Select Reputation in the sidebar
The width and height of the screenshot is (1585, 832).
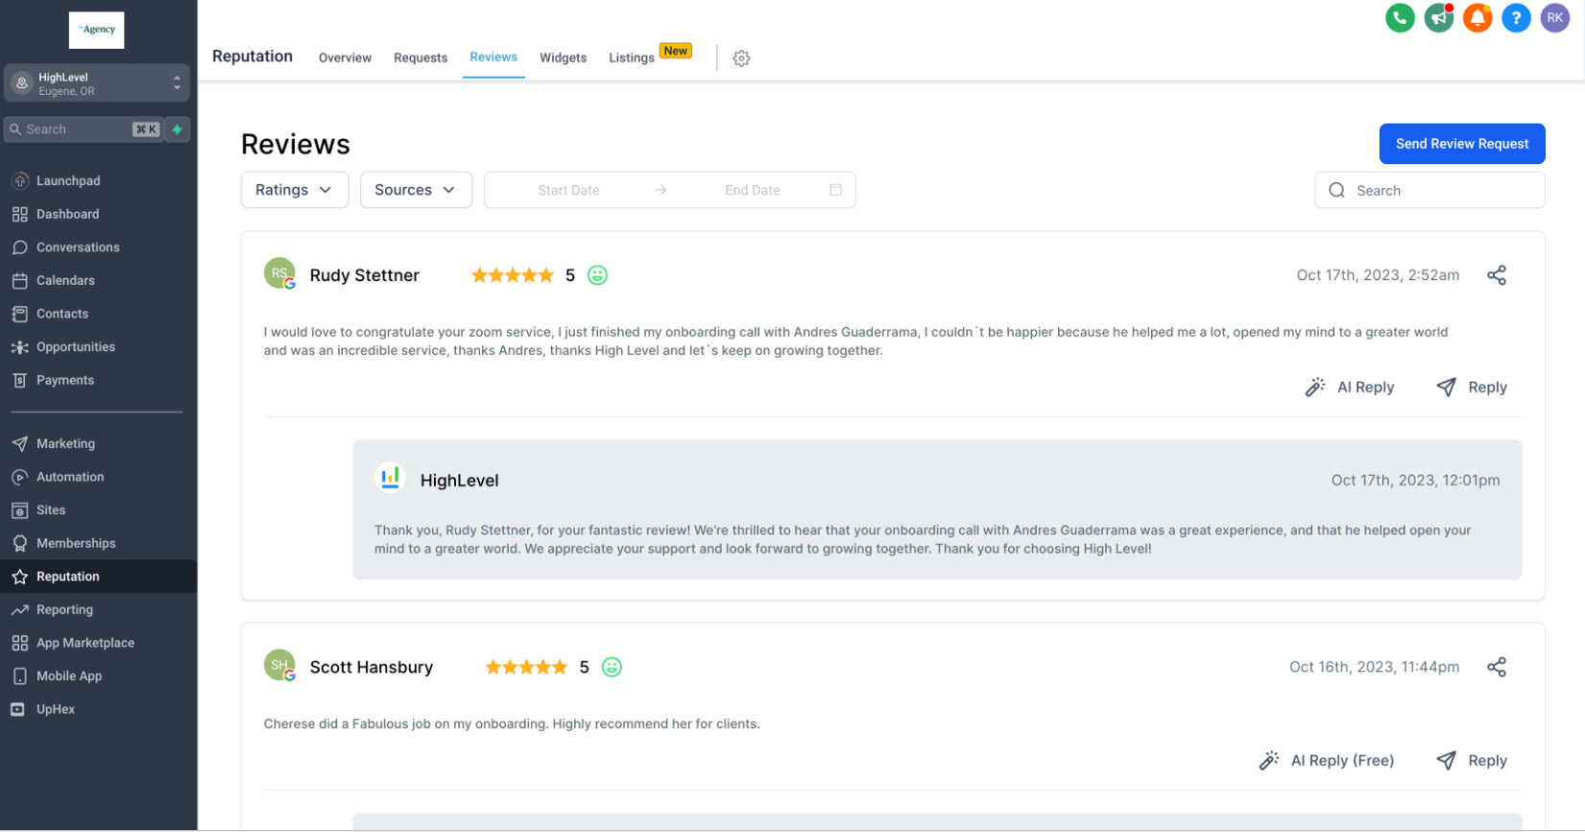point(98,577)
